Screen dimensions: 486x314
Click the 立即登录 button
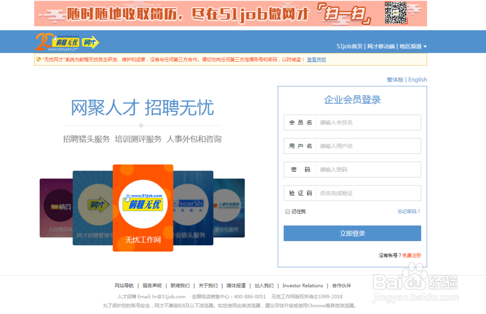pyautogui.click(x=352, y=233)
